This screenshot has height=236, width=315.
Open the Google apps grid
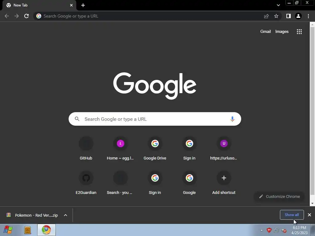pos(299,32)
